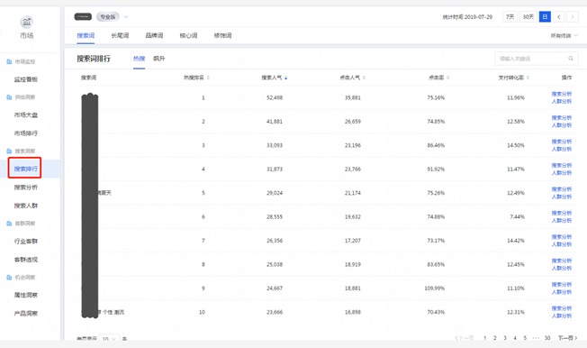This screenshot has height=348, width=587.
Task: Select the 7天 time range
Action: point(510,17)
